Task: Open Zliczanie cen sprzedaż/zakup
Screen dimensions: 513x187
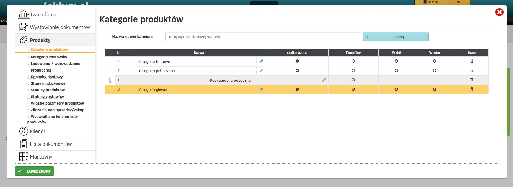Action: click(x=58, y=110)
